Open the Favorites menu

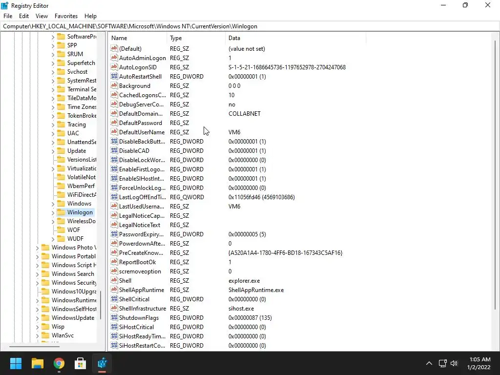[x=66, y=16]
